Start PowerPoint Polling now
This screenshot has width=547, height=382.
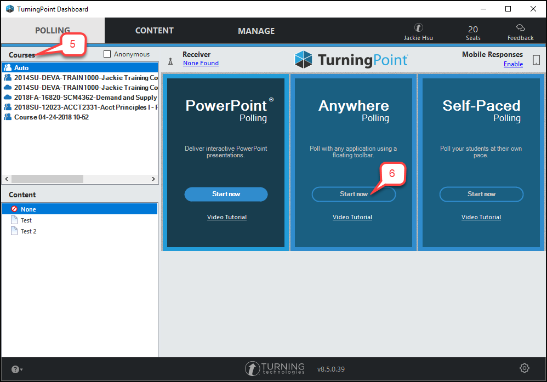[226, 194]
